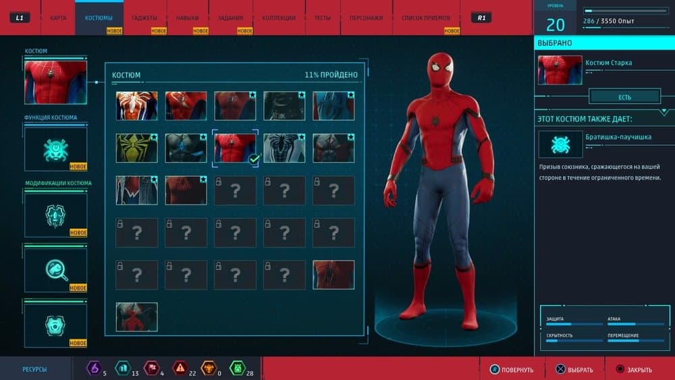Click the Атака stat bar

[636, 324]
